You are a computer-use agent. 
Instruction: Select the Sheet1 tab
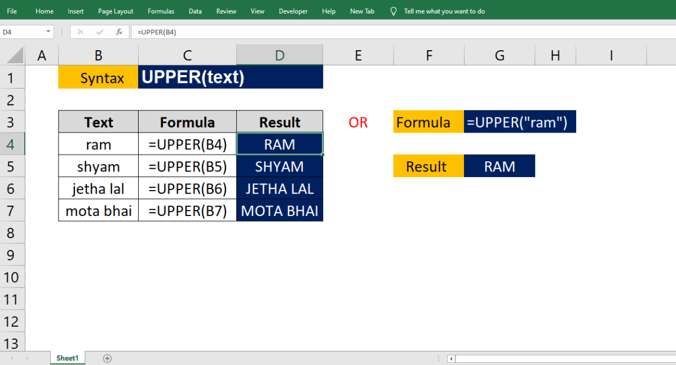[x=67, y=358]
